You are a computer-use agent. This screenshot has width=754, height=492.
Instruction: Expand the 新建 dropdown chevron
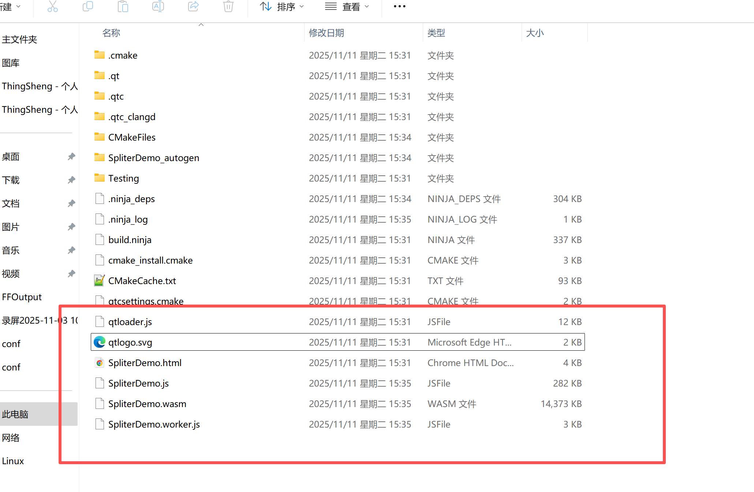19,7
